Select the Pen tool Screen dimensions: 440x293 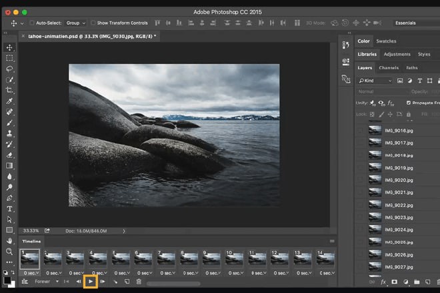[x=9, y=198]
